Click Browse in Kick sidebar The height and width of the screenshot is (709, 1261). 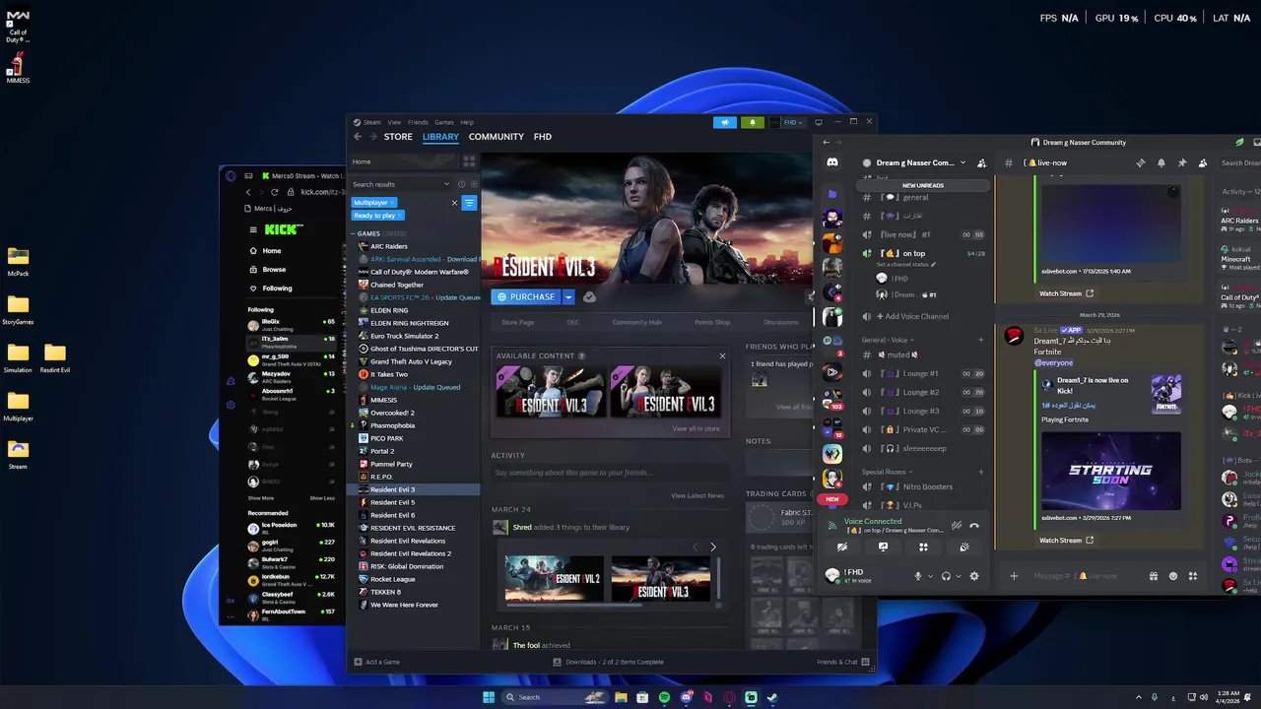(x=274, y=270)
